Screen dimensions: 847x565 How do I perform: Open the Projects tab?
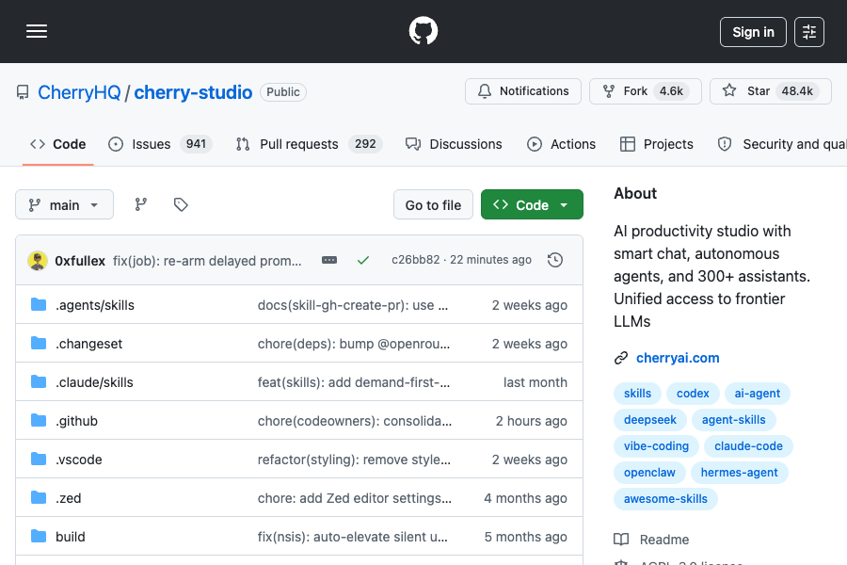[x=657, y=144]
